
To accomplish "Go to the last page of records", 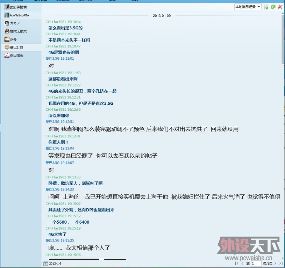I will coord(281,263).
